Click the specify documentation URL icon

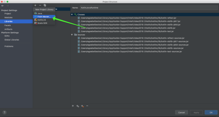[78, 106]
